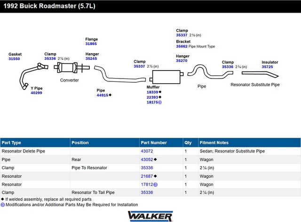This screenshot has height=222, width=301.
Task: Open Muffler part number 22393
Action: [152, 97]
